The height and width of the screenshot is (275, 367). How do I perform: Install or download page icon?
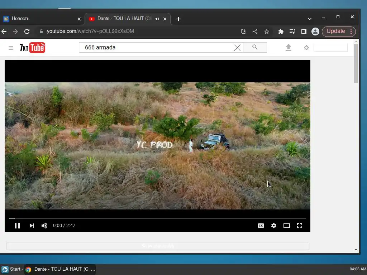244,32
